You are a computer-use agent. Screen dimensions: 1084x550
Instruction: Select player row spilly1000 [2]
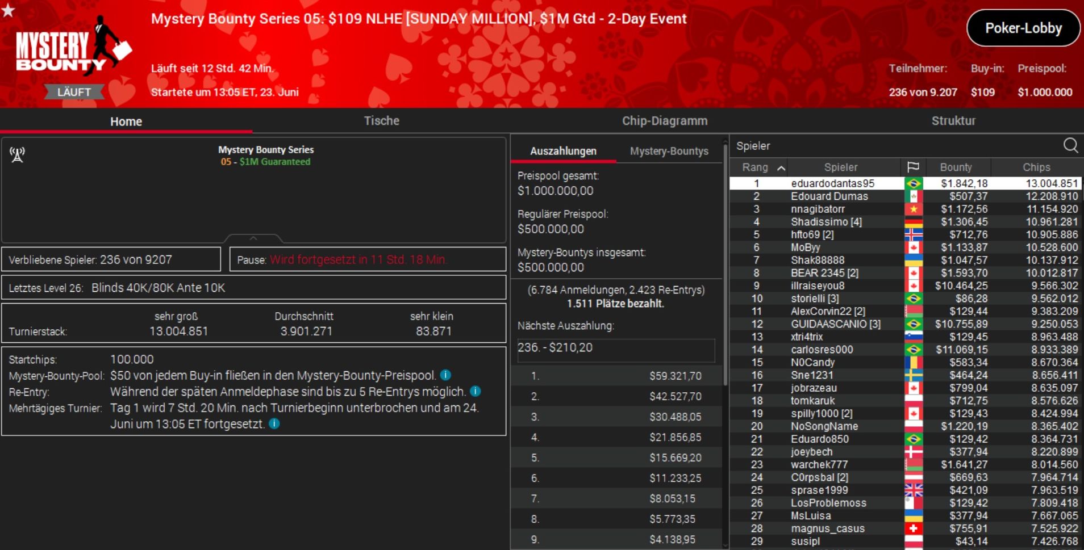tap(906, 413)
